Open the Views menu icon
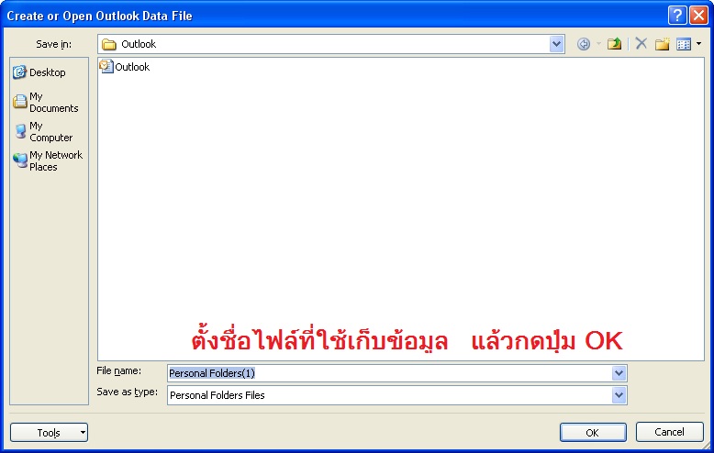 pos(684,44)
